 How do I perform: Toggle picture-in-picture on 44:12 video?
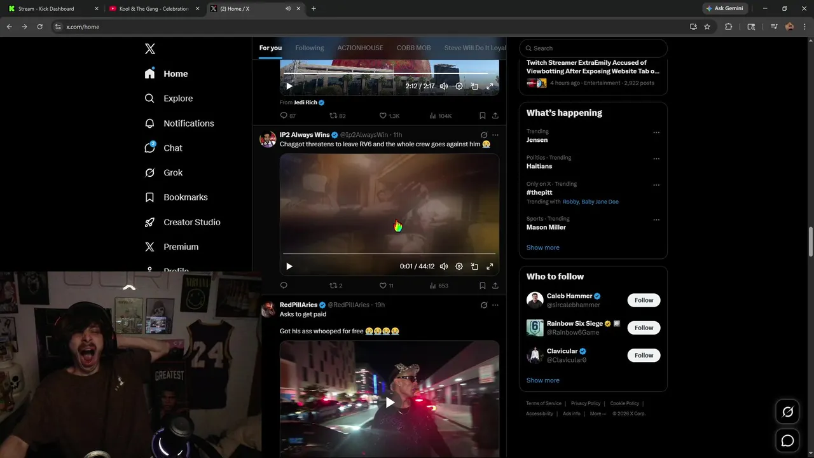click(x=474, y=267)
